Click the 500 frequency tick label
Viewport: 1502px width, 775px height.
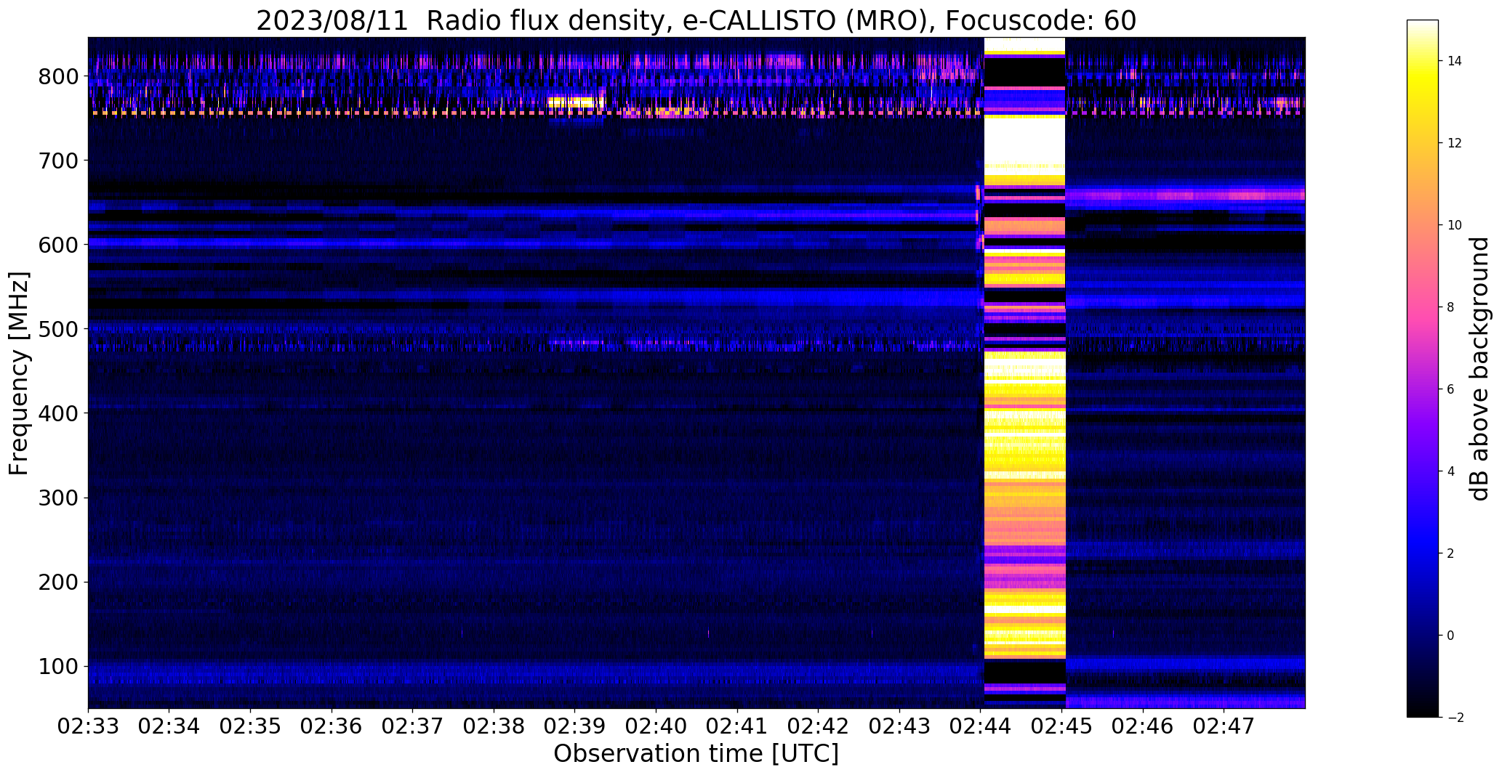(58, 329)
